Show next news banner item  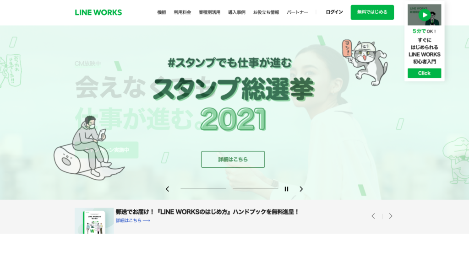pos(391,216)
